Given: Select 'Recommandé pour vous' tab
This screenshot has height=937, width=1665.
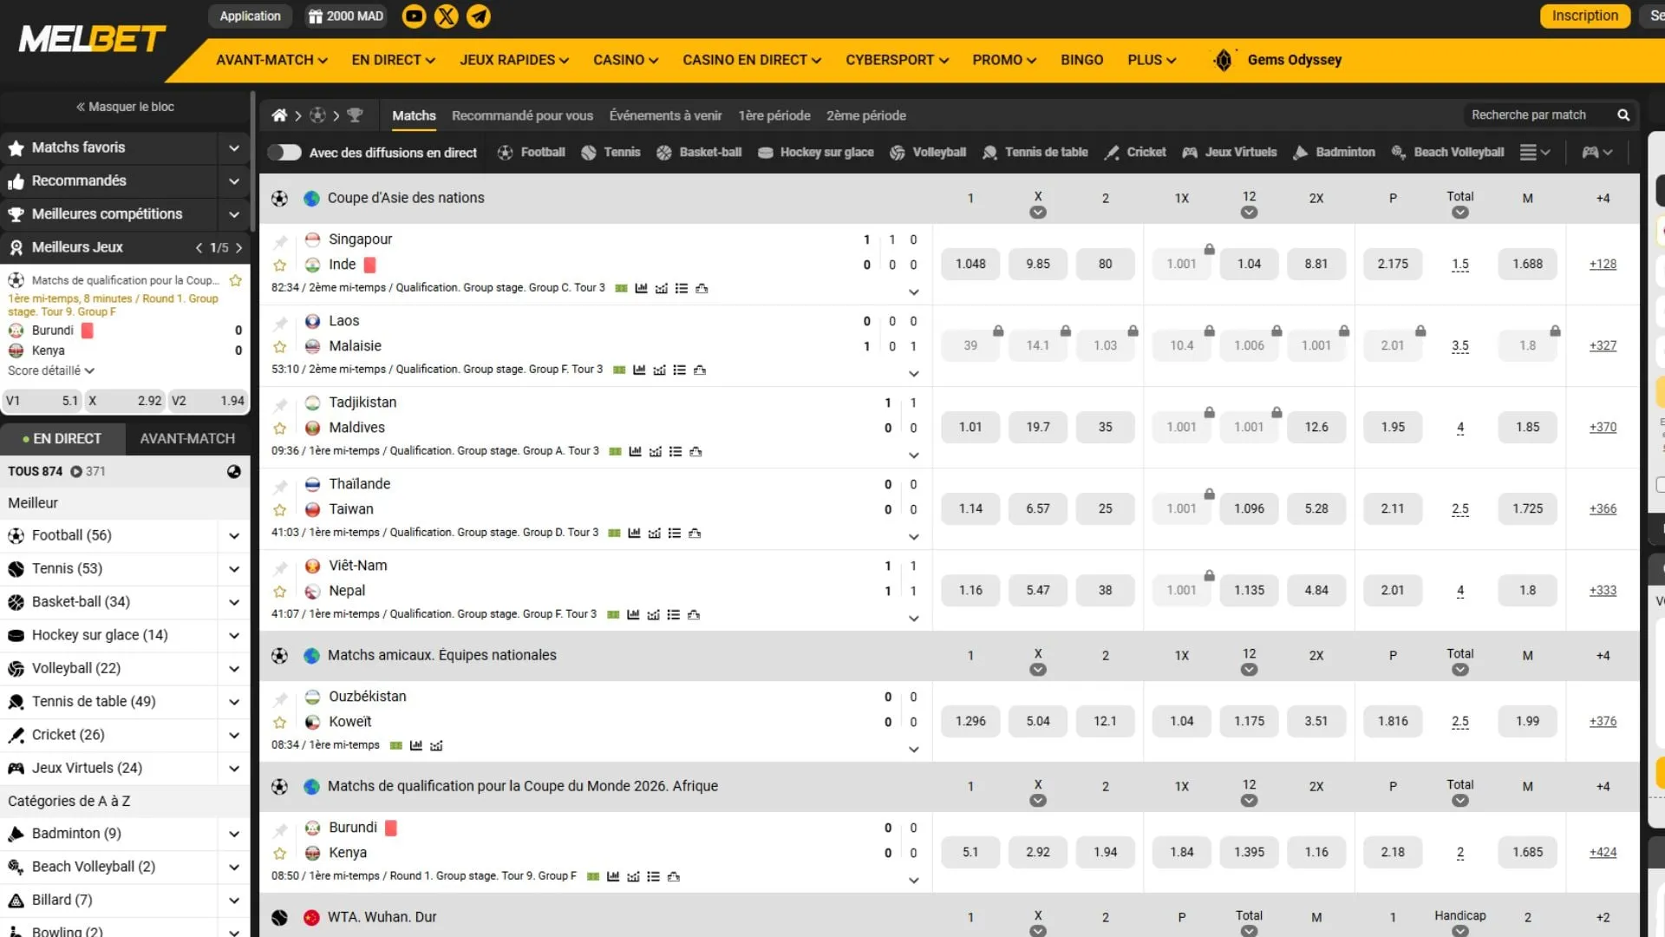Looking at the screenshot, I should (x=522, y=115).
